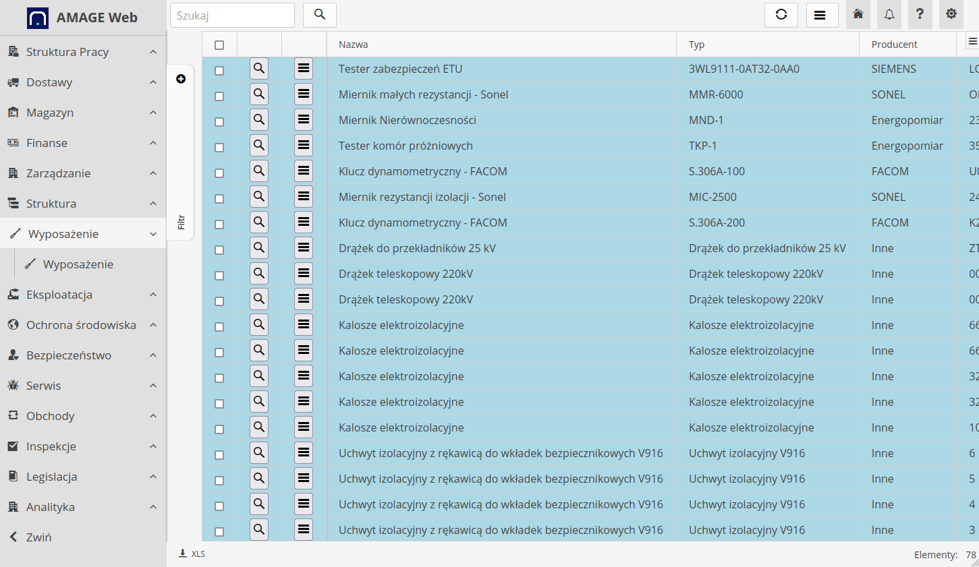View details of Tester zabezpieczeń ETU row
Viewport: 979px width, 567px height.
click(259, 69)
